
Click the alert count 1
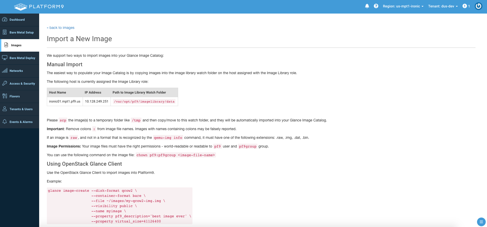point(469,6)
